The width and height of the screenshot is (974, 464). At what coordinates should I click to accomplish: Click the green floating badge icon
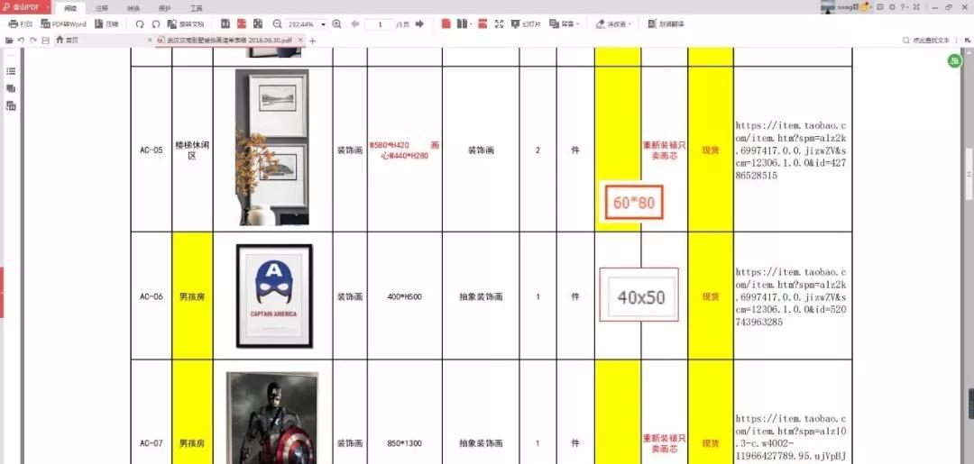click(x=954, y=60)
